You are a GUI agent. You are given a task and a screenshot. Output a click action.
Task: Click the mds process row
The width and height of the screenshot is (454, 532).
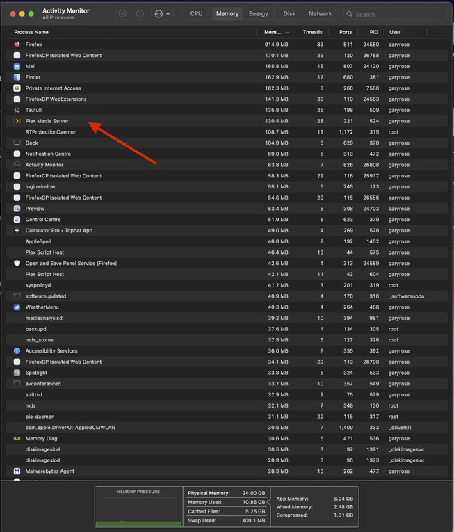coord(227,405)
